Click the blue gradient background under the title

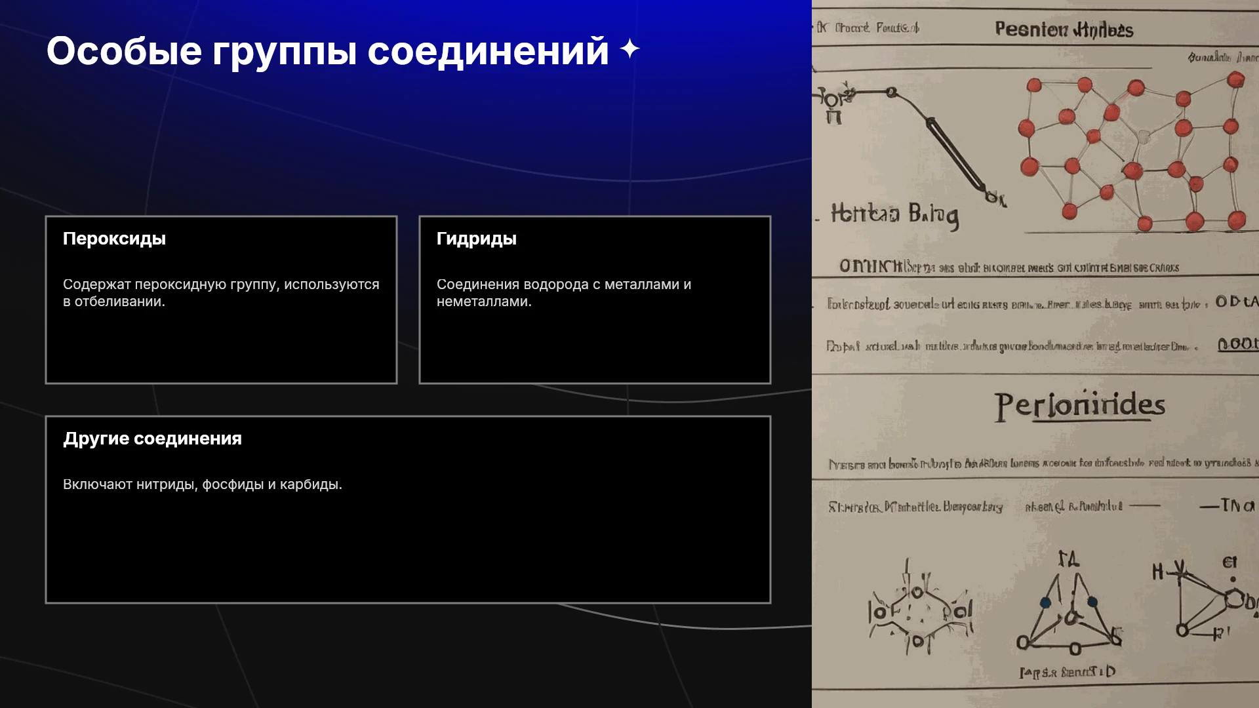point(407,131)
